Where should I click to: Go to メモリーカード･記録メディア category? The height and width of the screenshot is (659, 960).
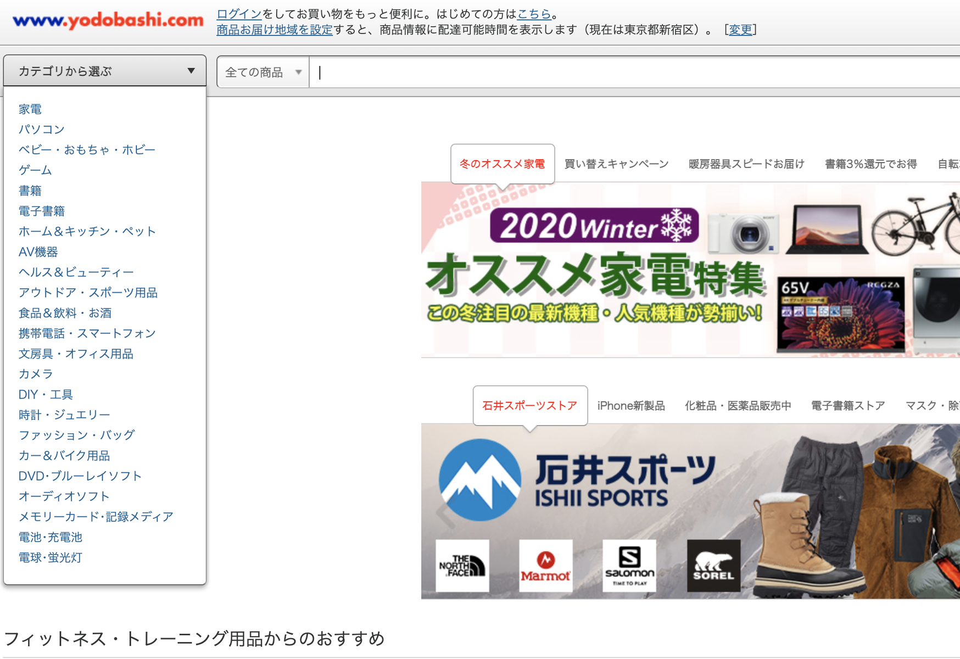pos(96,517)
